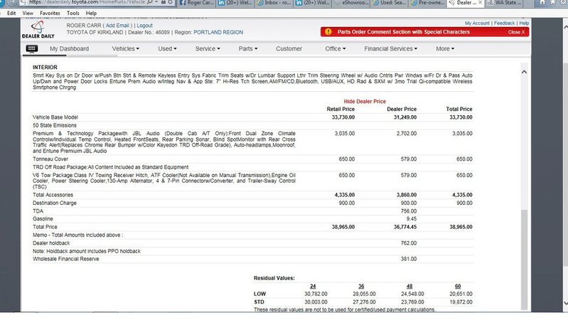
Task: Click the Destination Charge row label
Action: tap(55, 203)
